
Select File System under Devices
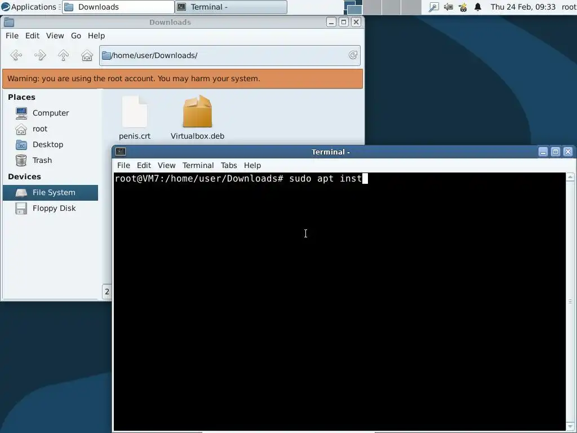coord(50,193)
